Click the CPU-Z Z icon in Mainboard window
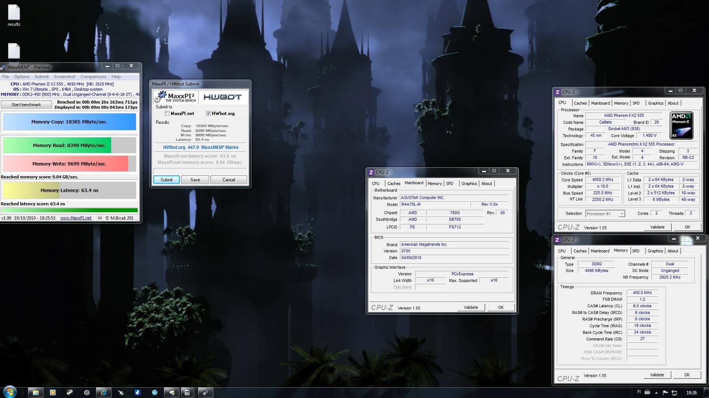 371,172
